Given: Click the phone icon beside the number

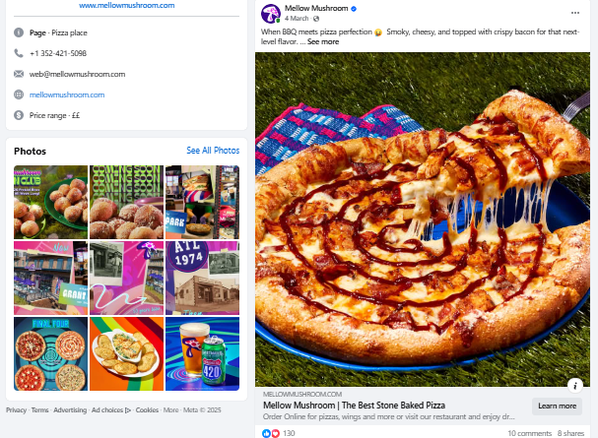Looking at the screenshot, I should point(19,53).
